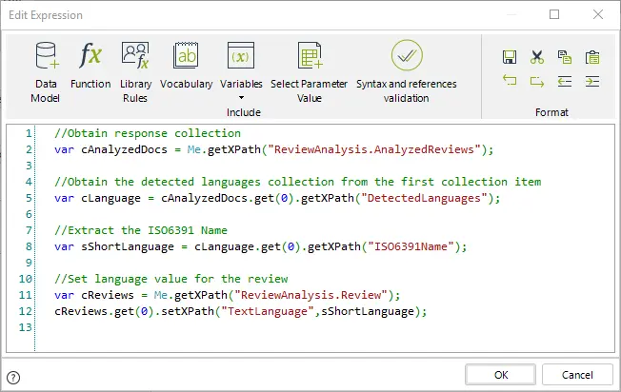Open help with the question mark icon
Viewport: 621px width, 392px height.
(13, 378)
